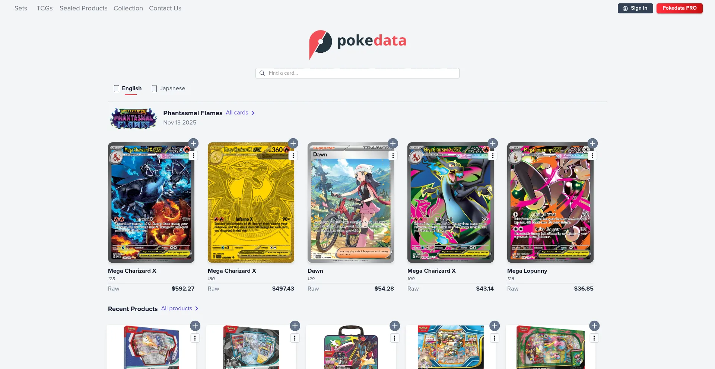Open the Sets menu item
The height and width of the screenshot is (369, 715).
point(21,8)
